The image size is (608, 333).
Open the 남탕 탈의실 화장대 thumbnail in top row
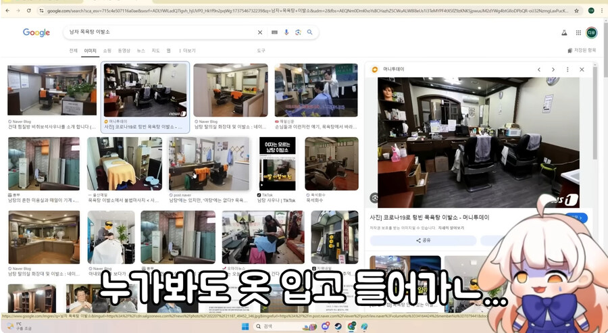coord(231,91)
